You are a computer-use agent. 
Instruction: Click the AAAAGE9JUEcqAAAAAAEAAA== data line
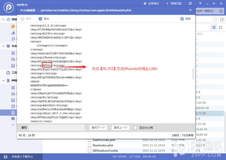pos(49,85)
